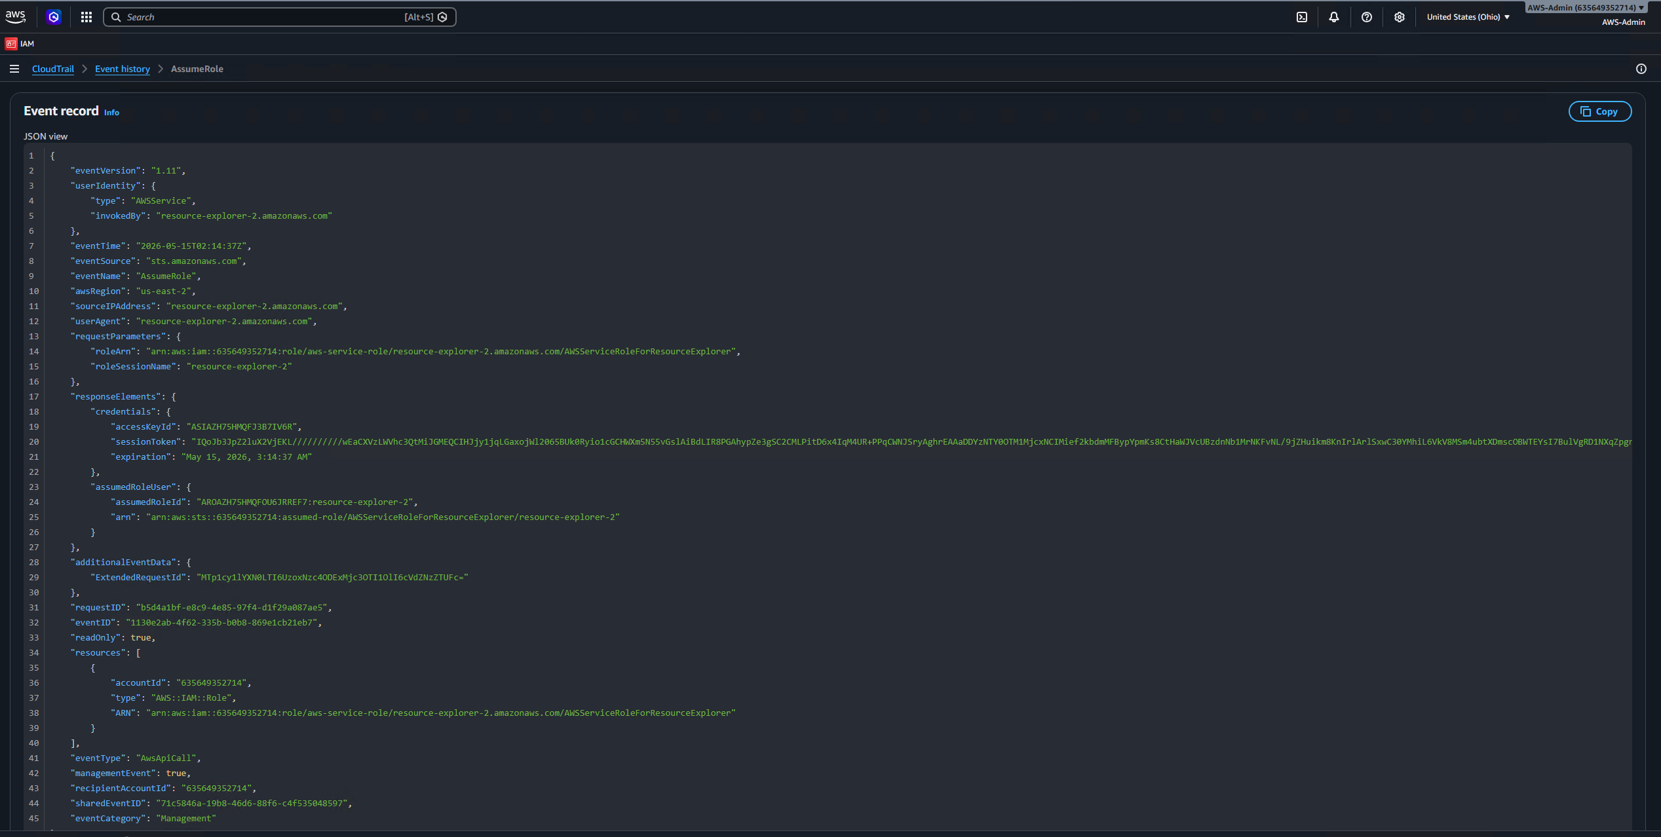Click the readOnly true value
The width and height of the screenshot is (1661, 837).
click(141, 638)
